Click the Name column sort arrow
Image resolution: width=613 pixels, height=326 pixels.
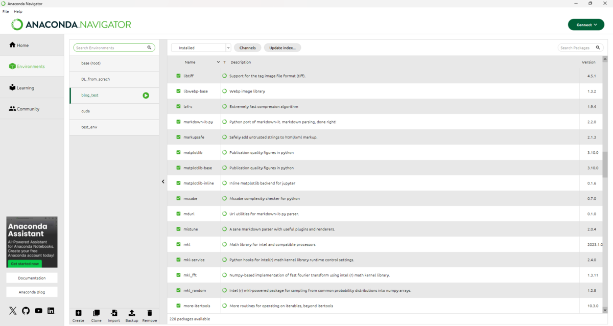(218, 62)
